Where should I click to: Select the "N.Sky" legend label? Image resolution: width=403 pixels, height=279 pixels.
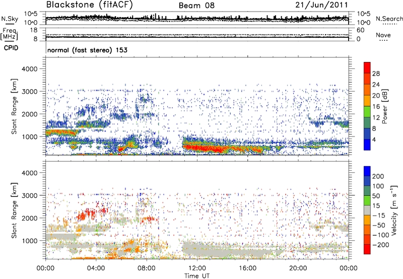pyautogui.click(x=10, y=19)
